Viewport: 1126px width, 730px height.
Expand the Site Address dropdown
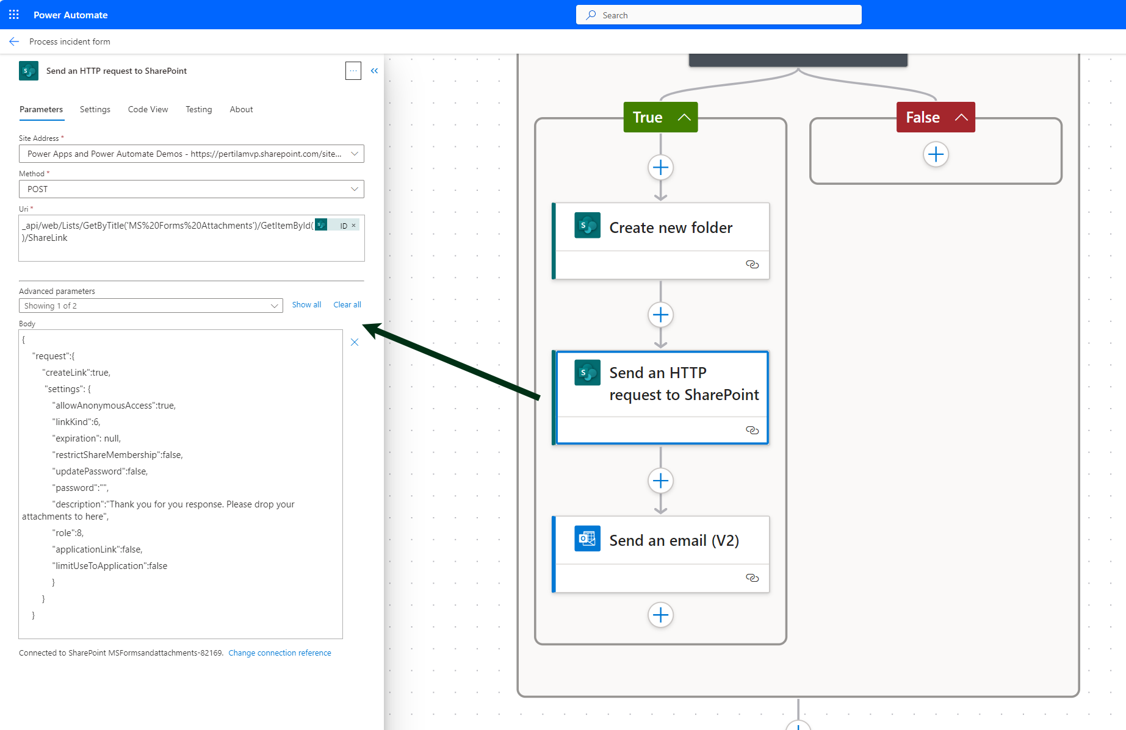(354, 154)
